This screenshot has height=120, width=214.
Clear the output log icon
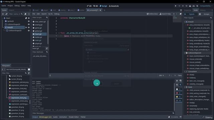[177, 81]
